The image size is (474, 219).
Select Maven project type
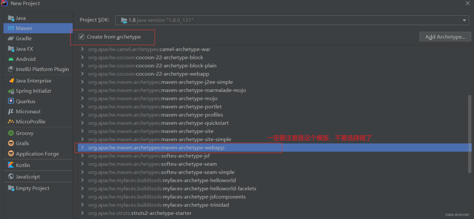tap(38, 28)
